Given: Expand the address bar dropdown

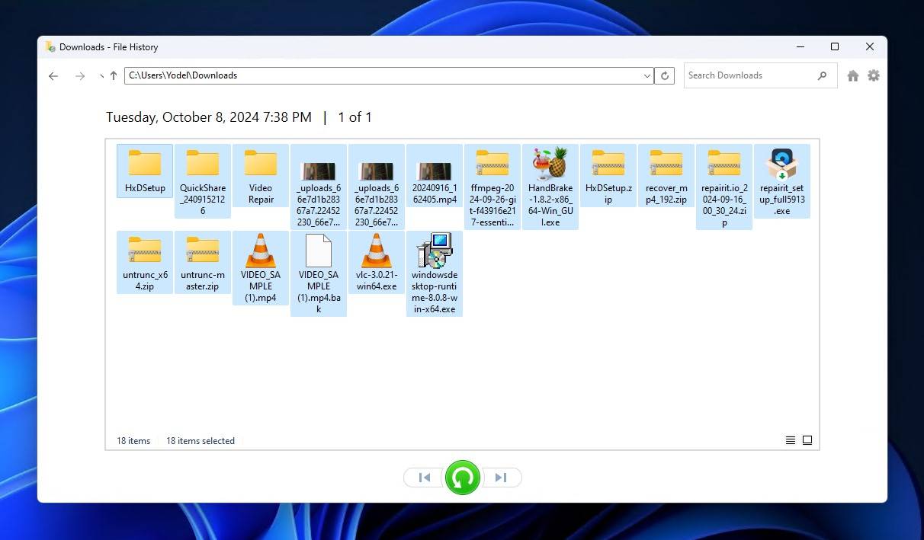Looking at the screenshot, I should pos(647,75).
